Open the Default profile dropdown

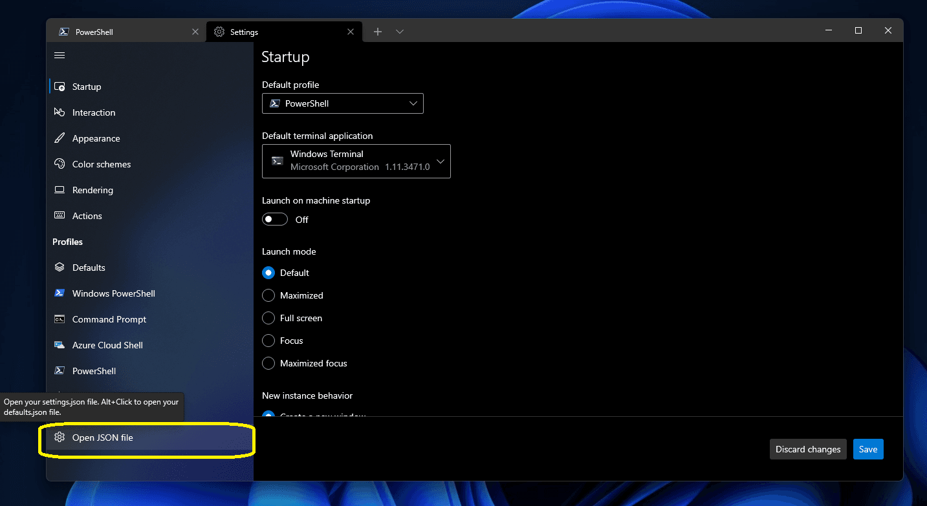(343, 103)
